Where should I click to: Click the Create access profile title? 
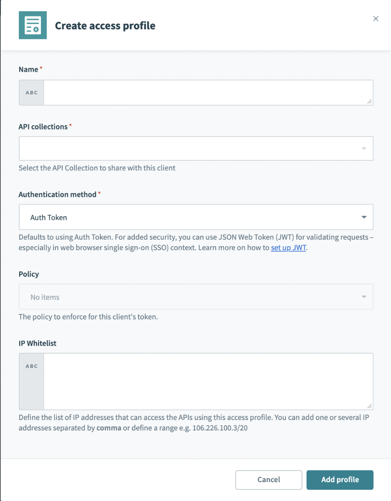(105, 25)
